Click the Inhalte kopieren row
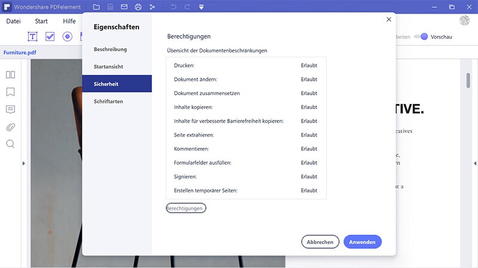The image size is (478, 268). pyautogui.click(x=246, y=107)
